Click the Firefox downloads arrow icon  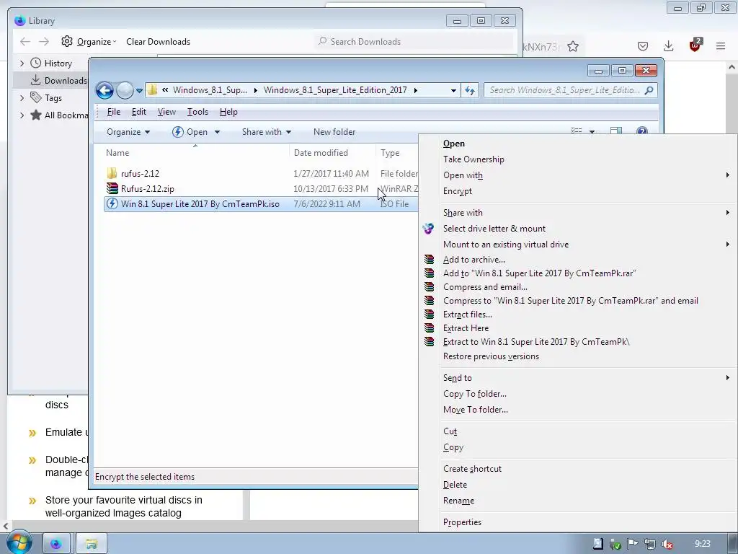click(668, 46)
